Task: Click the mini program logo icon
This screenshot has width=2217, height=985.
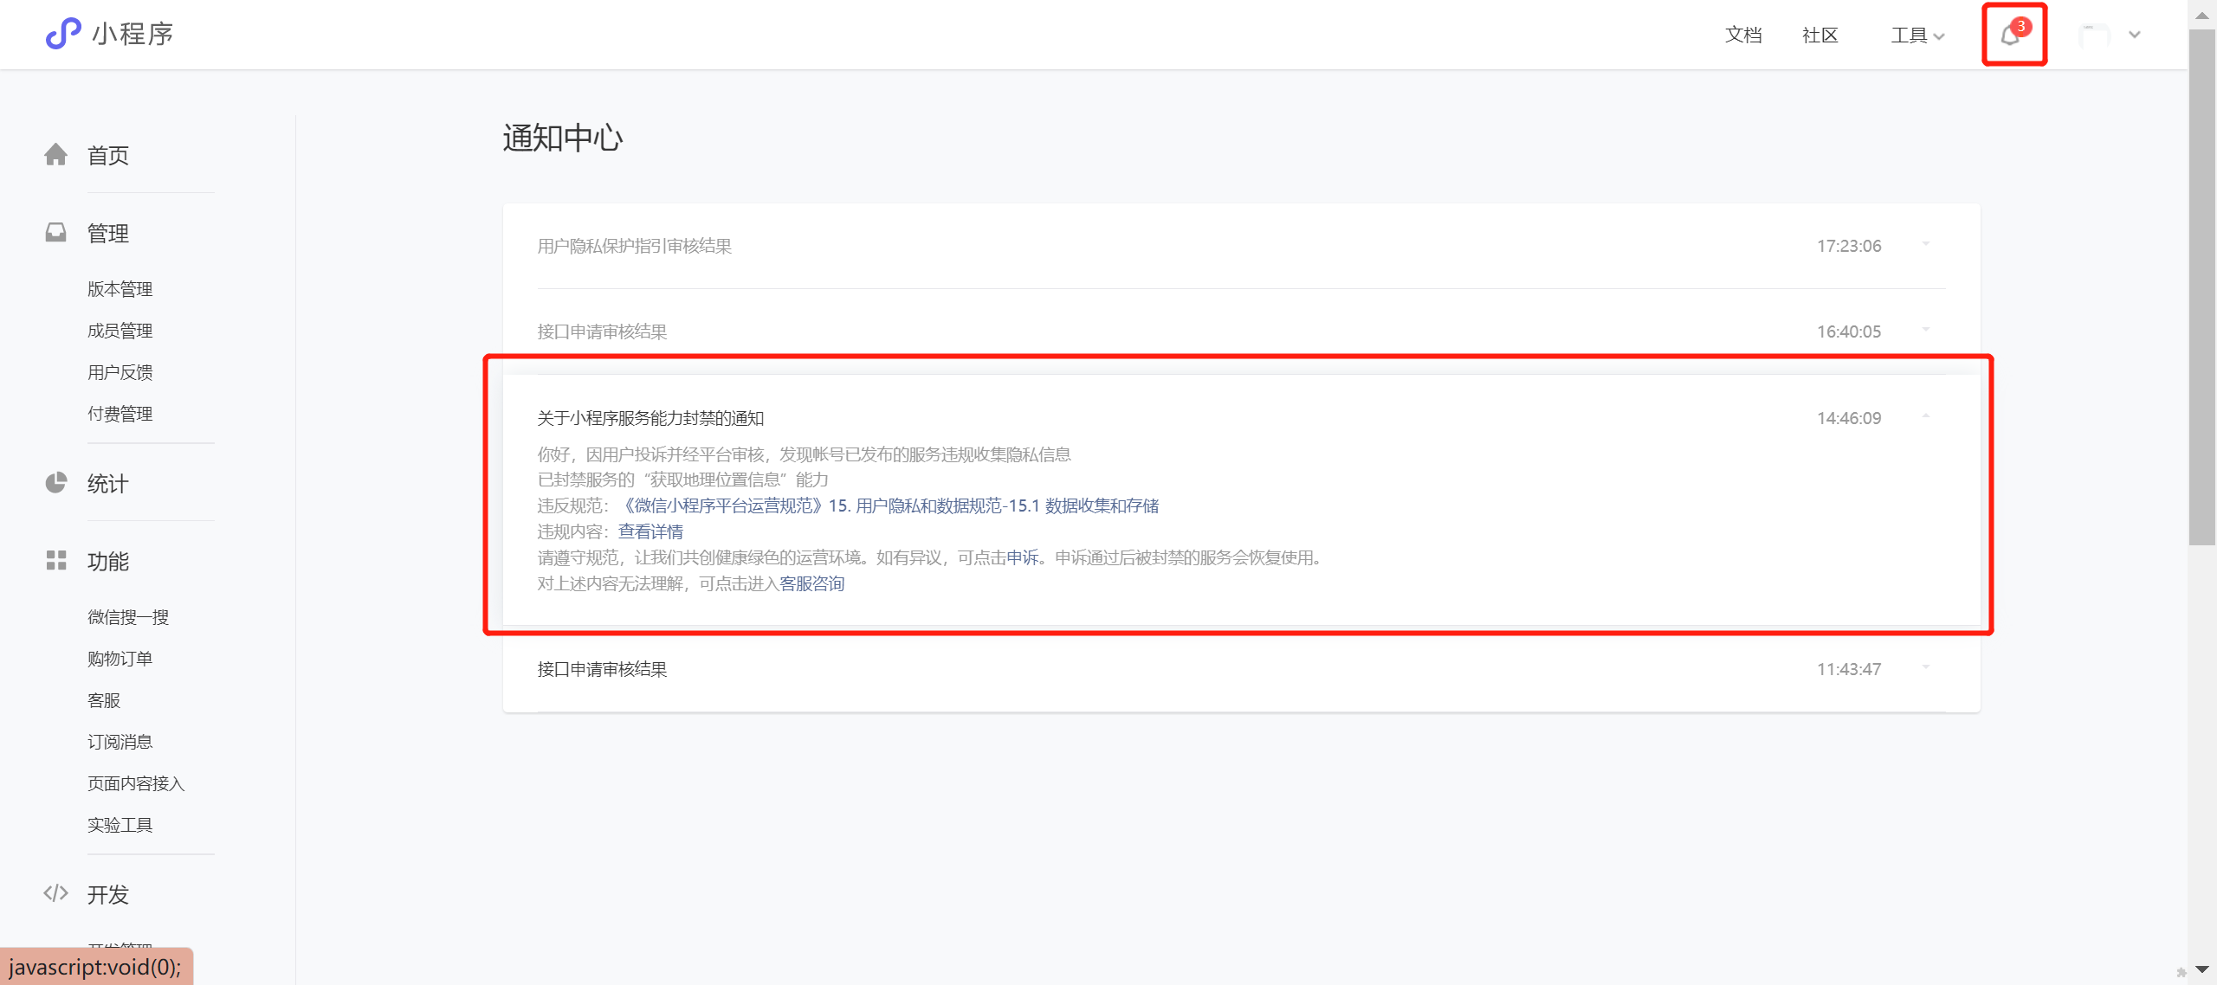Action: click(x=63, y=34)
